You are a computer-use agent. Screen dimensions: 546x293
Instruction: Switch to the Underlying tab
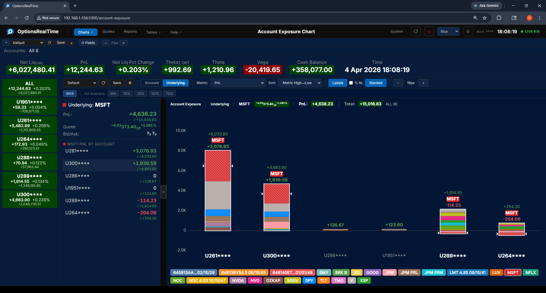(175, 83)
